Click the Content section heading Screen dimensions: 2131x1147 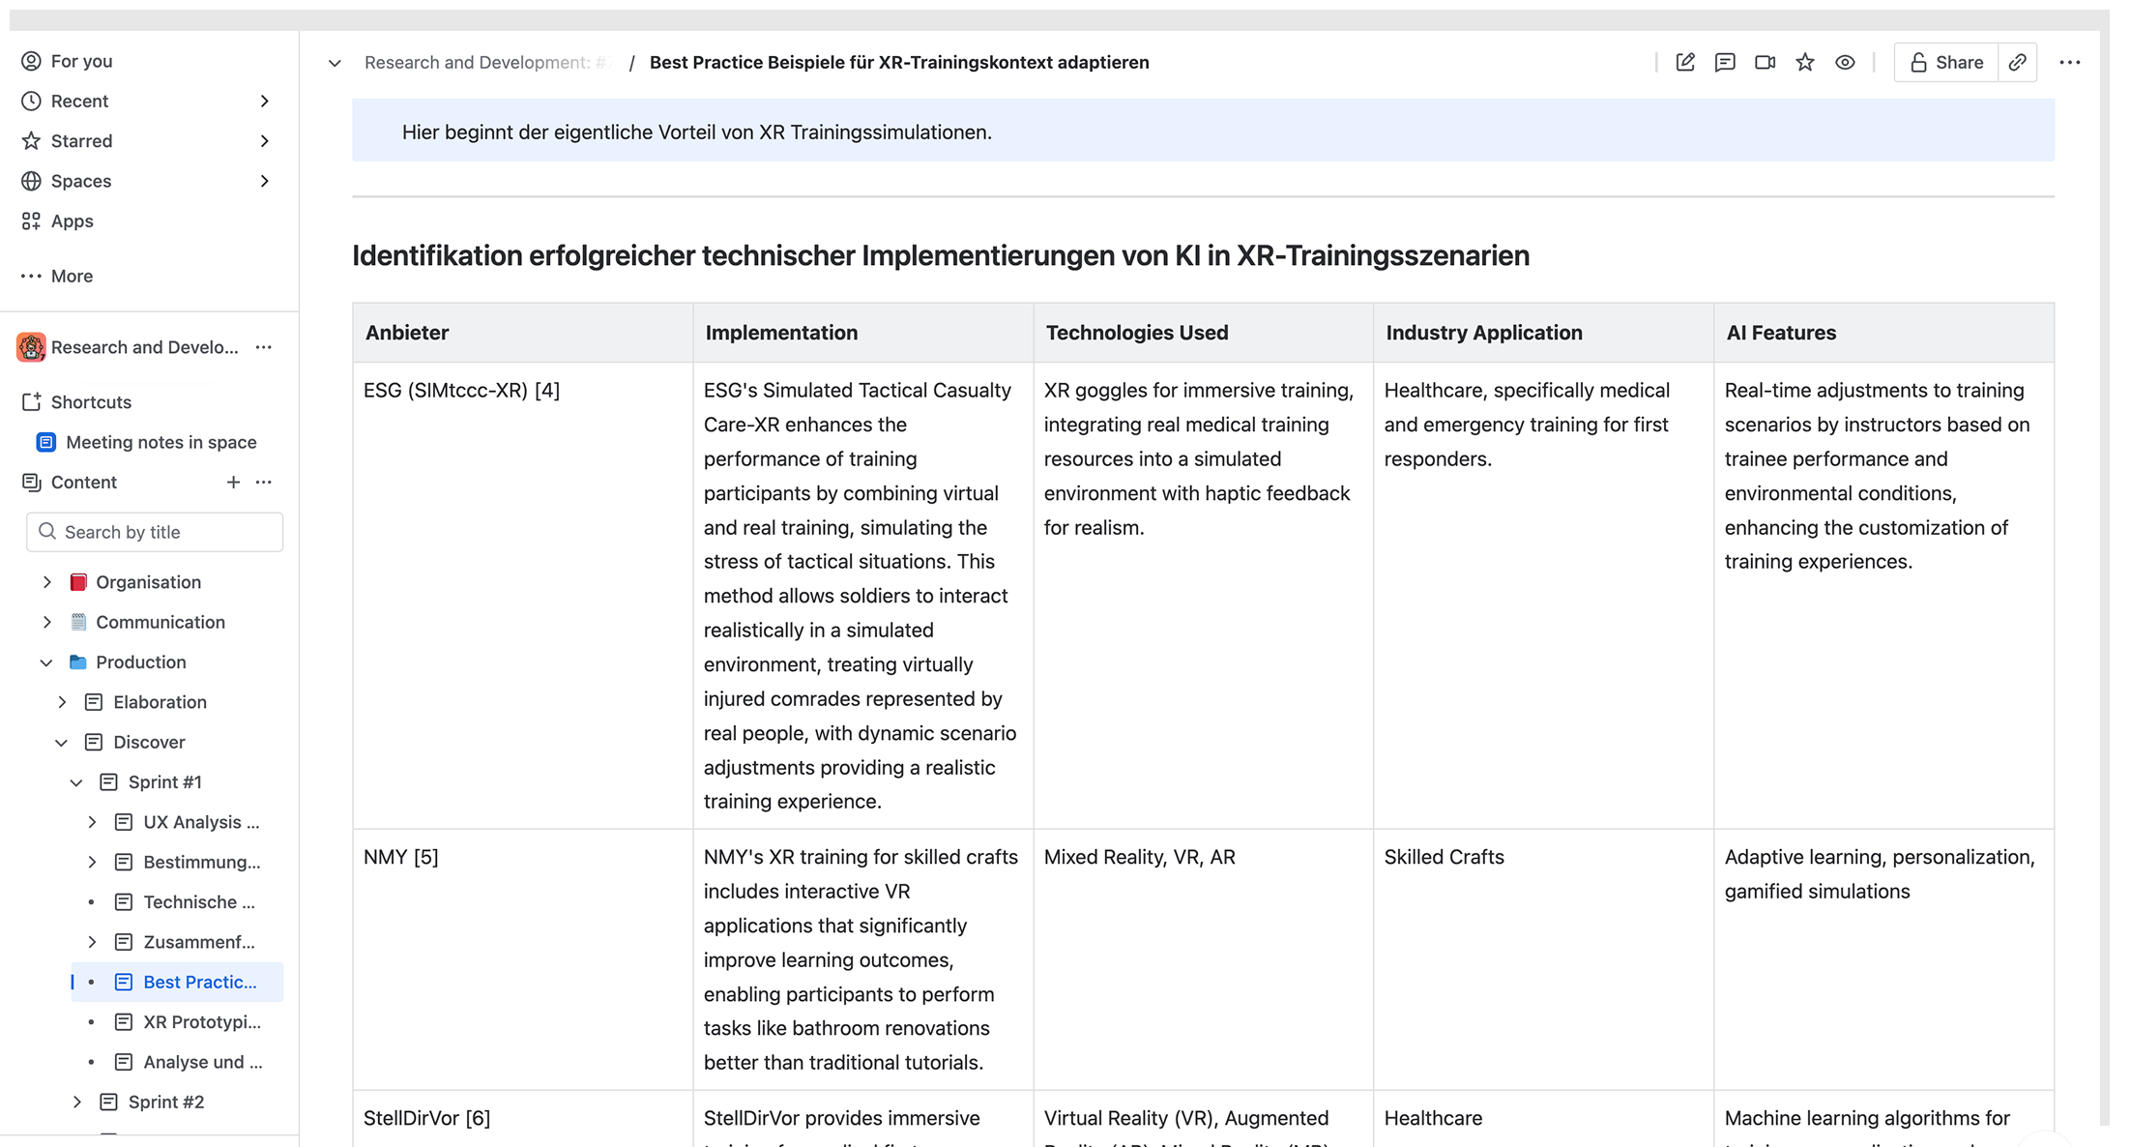(x=84, y=482)
